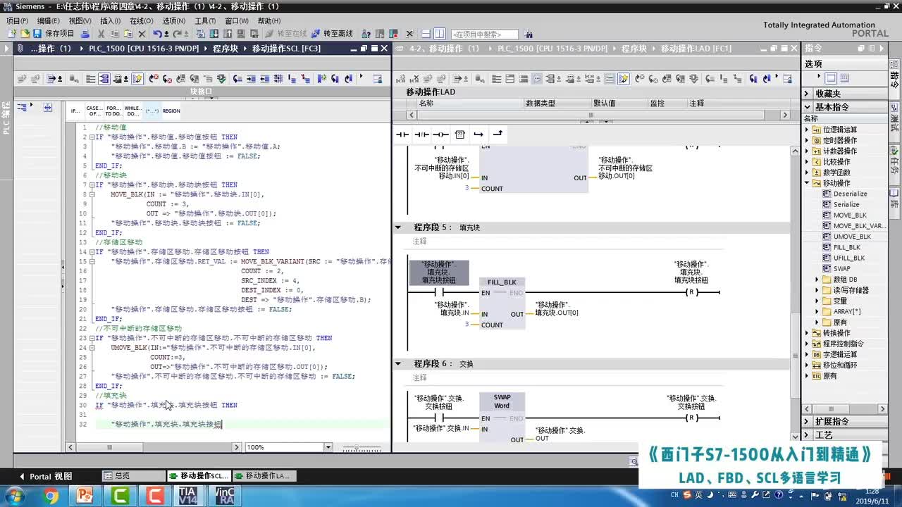This screenshot has height=507, width=902.
Task: Click open branch icon in LAD
Action: tap(478, 134)
